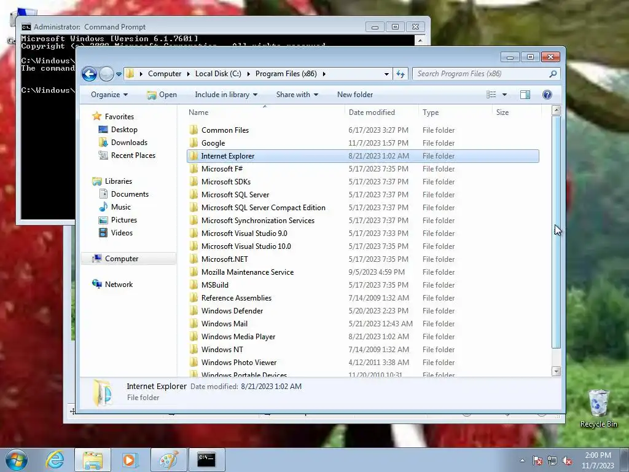629x472 pixels.
Task: Open the Windows Start menu orb
Action: (x=16, y=460)
